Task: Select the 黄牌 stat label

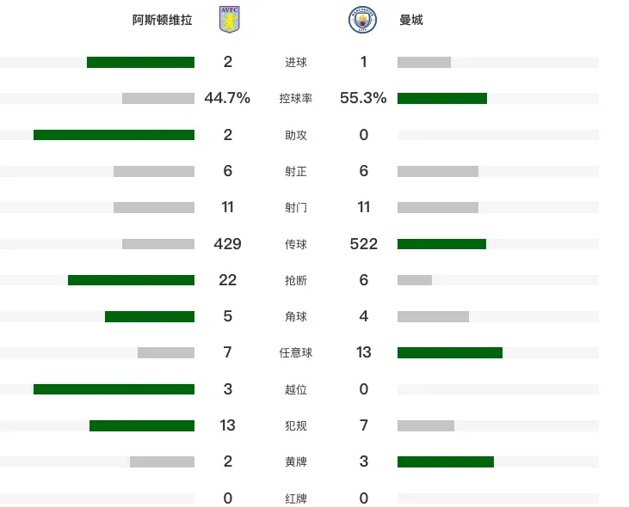Action: [x=296, y=462]
